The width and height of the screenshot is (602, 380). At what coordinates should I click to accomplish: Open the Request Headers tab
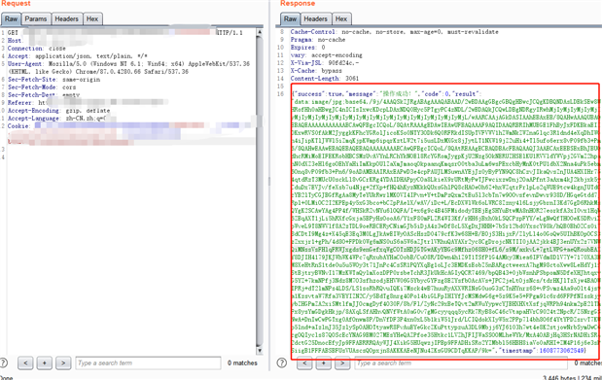point(66,18)
